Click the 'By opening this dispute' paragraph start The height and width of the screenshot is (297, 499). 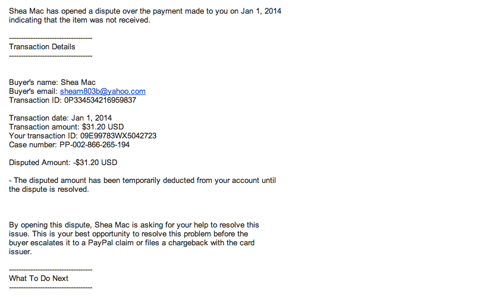(x=134, y=225)
